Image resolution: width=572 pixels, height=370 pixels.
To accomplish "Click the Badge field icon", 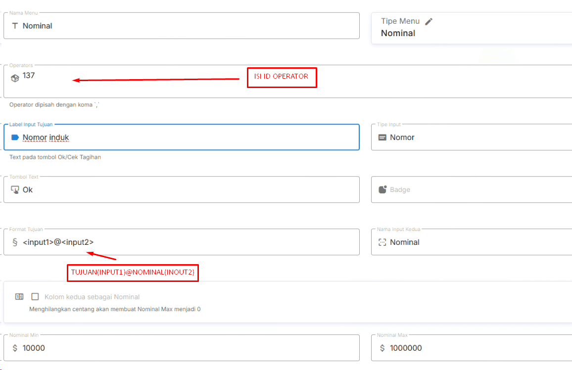I will click(x=382, y=189).
